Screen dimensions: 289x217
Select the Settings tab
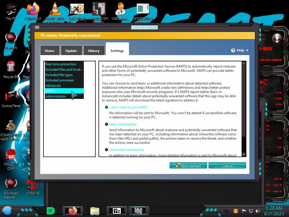click(x=117, y=49)
